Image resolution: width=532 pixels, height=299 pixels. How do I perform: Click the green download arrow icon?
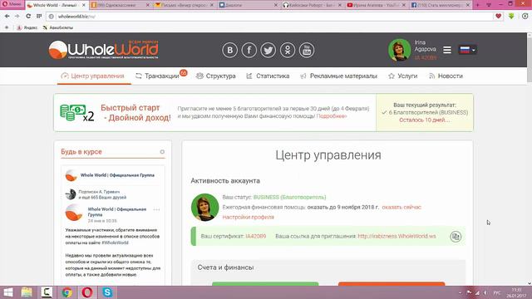(x=511, y=16)
